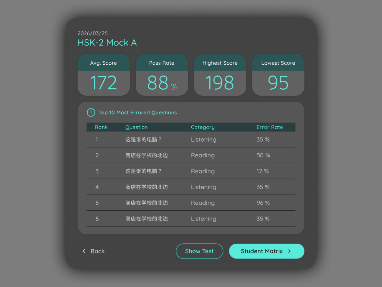Click the 50 % error rate value
Screen dimensions: 382x287
click(x=263, y=155)
